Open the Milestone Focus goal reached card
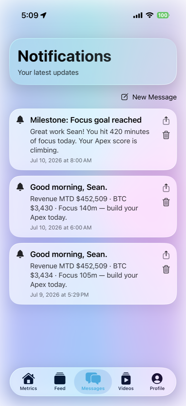The image size is (186, 406). click(93, 139)
